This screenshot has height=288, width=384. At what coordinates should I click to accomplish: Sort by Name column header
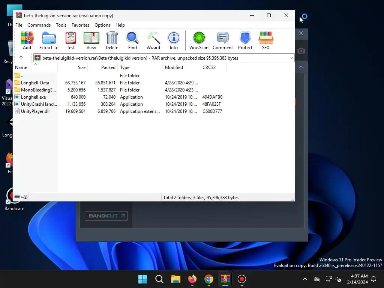(x=35, y=67)
